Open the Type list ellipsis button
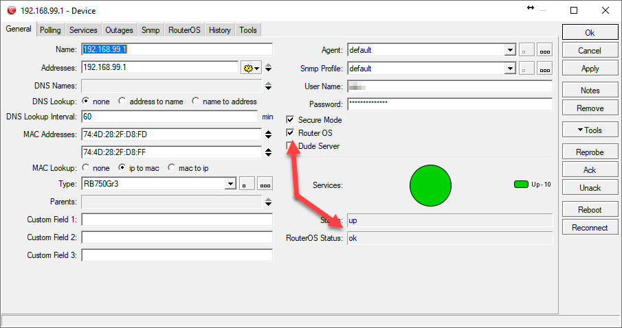This screenshot has height=328, width=622. 265,184
